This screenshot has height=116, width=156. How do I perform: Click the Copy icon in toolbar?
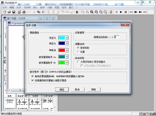38,12
